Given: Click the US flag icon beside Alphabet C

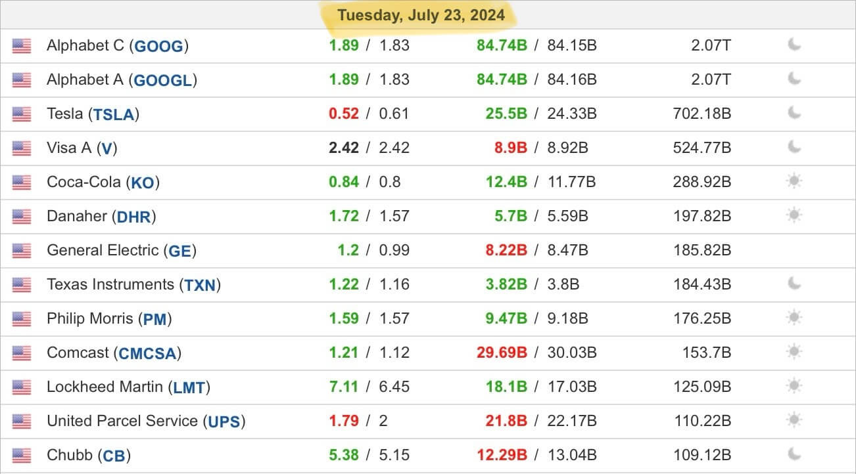Looking at the screenshot, I should click(x=22, y=46).
